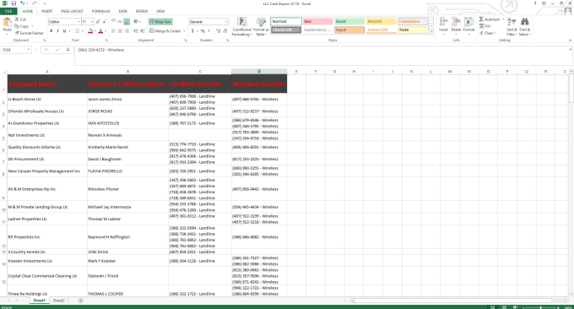The height and width of the screenshot is (309, 574).
Task: Toggle Wrap Text for the cell
Action: 160,22
